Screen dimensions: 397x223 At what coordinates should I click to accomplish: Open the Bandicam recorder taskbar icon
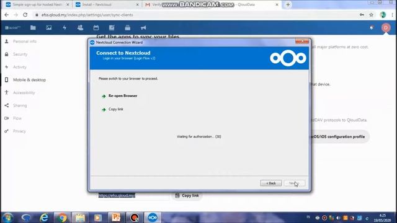134,217
